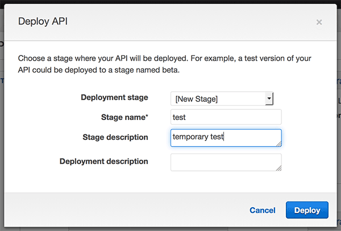Click the Stage name input field
341x231 pixels.
point(226,117)
